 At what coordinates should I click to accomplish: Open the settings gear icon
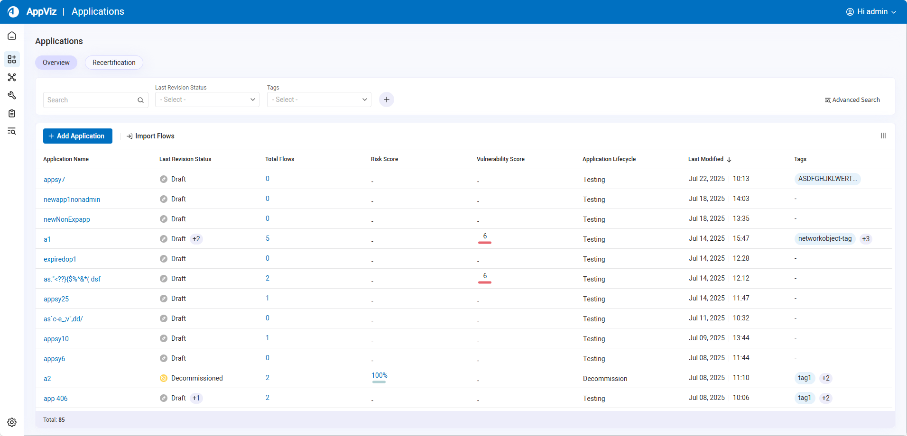click(x=12, y=422)
